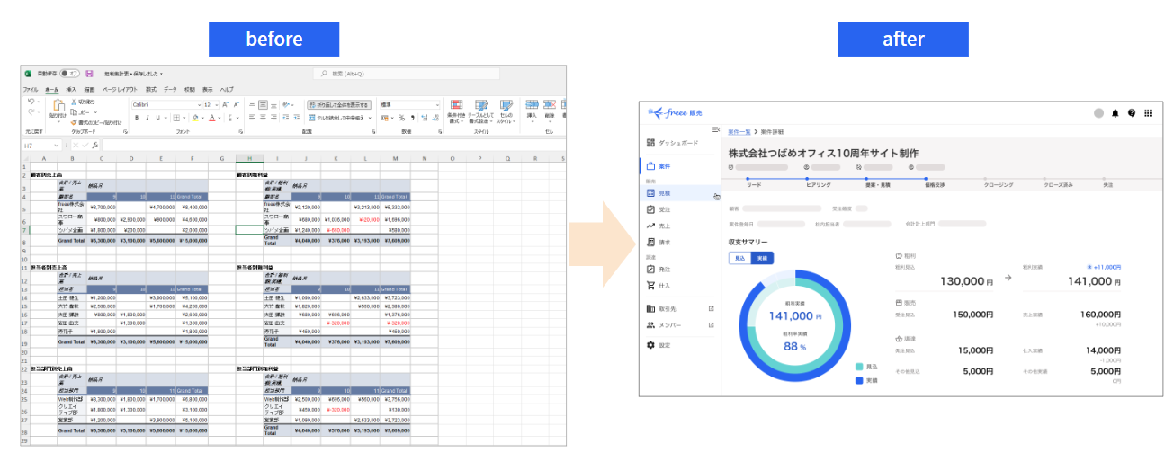Image resolution: width=1174 pixels, height=452 pixels.
Task: Open the ページレイアウト ribbon tab
Action: click(120, 90)
